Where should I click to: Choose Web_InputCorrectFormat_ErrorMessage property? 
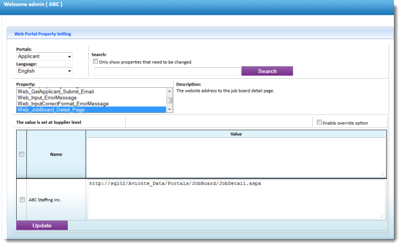pyautogui.click(x=63, y=103)
